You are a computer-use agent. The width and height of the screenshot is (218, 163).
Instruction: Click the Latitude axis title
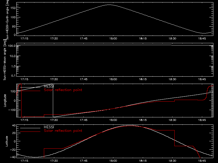point(7,141)
